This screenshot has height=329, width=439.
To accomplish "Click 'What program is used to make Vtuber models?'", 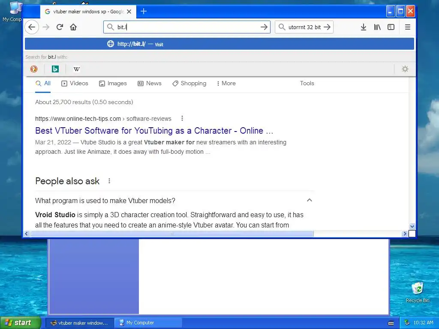I will point(105,200).
